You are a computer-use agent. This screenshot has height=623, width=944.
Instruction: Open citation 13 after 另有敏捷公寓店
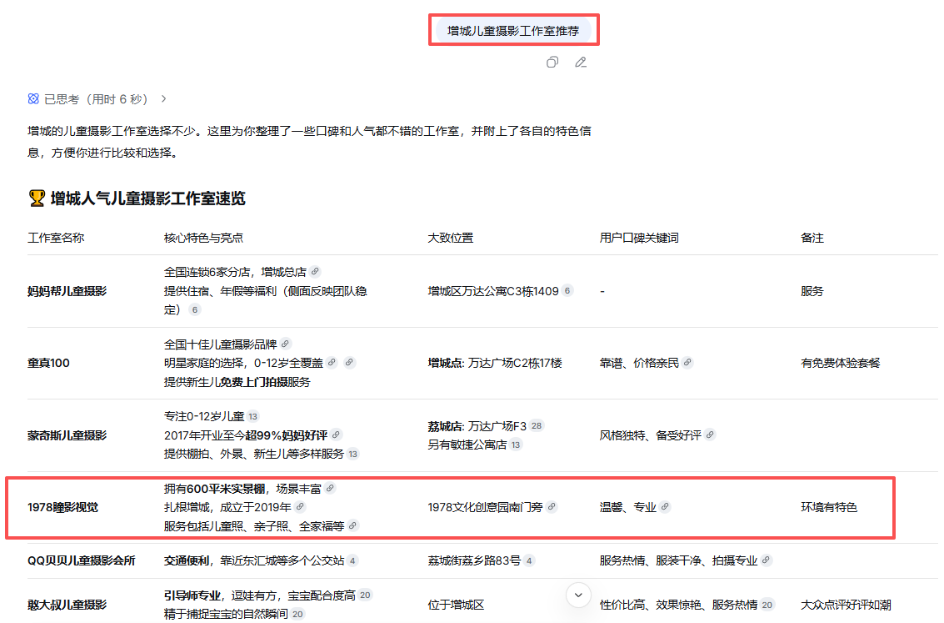point(516,445)
